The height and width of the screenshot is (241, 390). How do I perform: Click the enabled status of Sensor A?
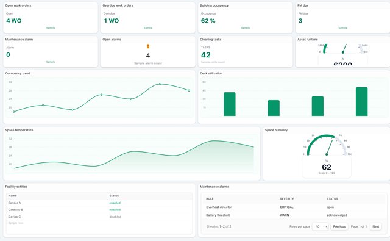(115, 203)
